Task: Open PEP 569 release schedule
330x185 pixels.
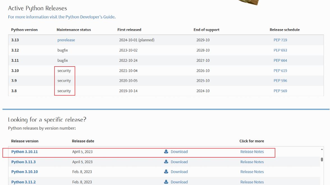Action: (x=280, y=91)
